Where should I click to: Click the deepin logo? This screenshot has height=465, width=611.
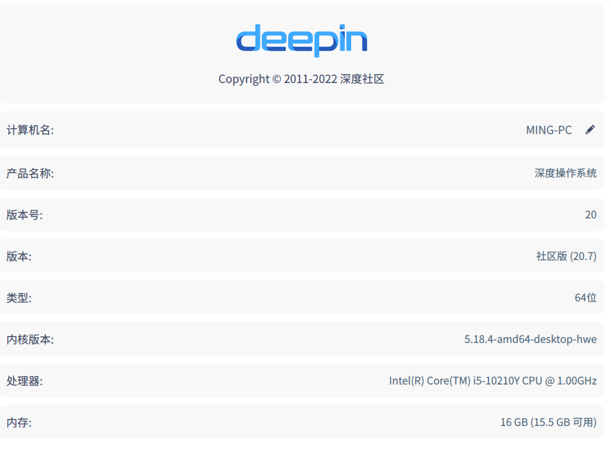pos(301,40)
